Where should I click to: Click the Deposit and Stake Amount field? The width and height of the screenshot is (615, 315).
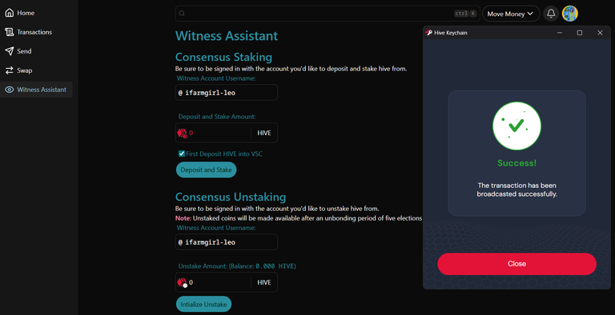227,133
